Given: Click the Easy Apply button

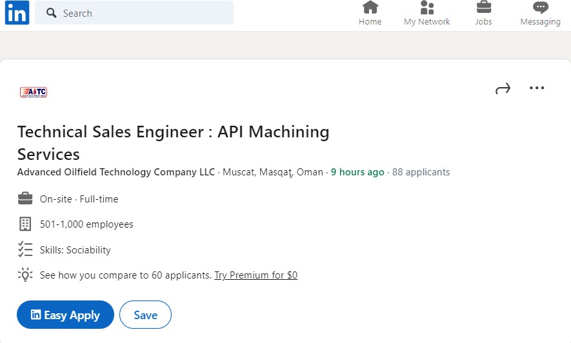Looking at the screenshot, I should [65, 315].
